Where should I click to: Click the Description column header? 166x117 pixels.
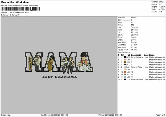[136, 55]
